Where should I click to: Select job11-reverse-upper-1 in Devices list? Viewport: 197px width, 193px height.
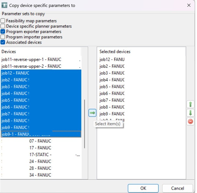[x=31, y=60]
